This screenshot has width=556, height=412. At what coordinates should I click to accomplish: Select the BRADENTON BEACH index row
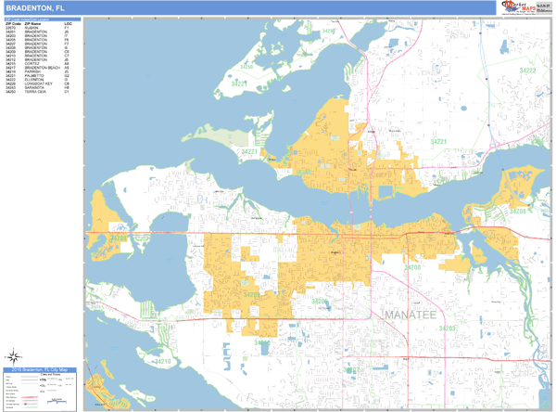pos(37,68)
